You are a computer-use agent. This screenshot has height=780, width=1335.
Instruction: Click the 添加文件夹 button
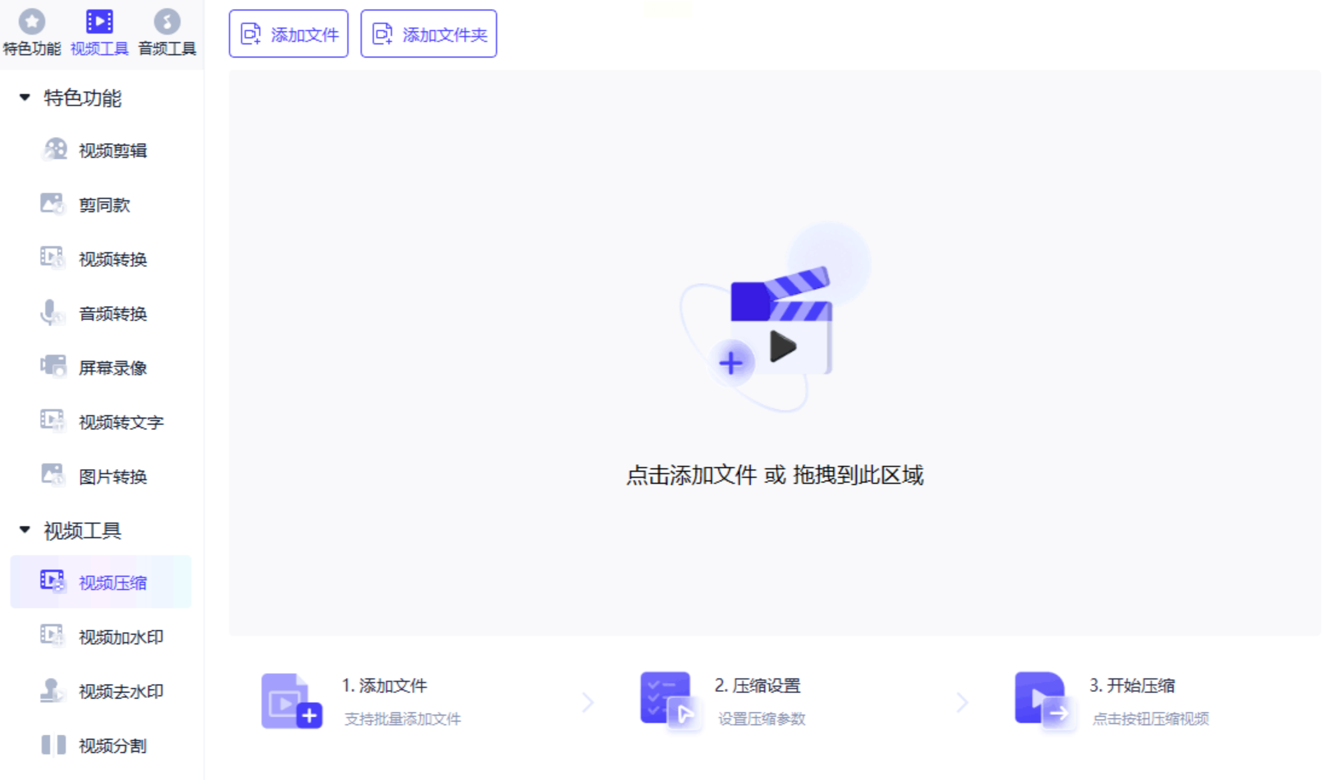[429, 34]
